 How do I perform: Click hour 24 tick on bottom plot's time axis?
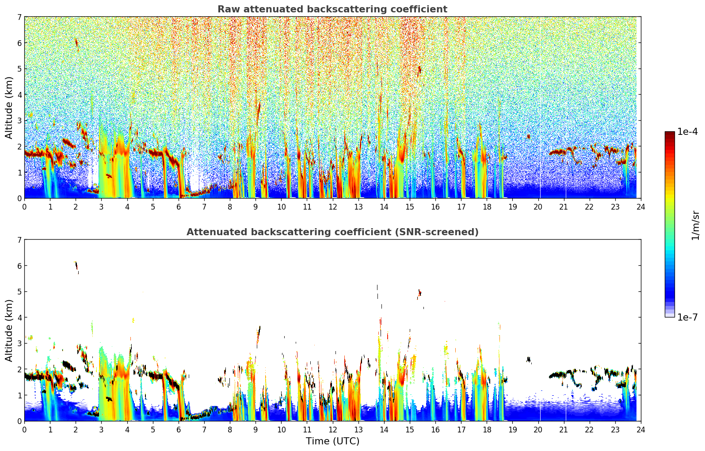point(640,429)
